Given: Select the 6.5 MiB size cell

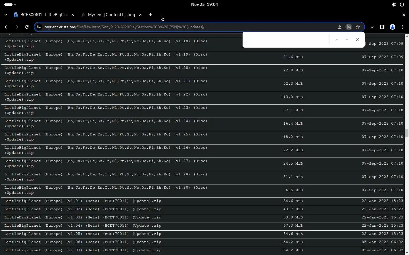Looking at the screenshot, I should pyautogui.click(x=294, y=190).
